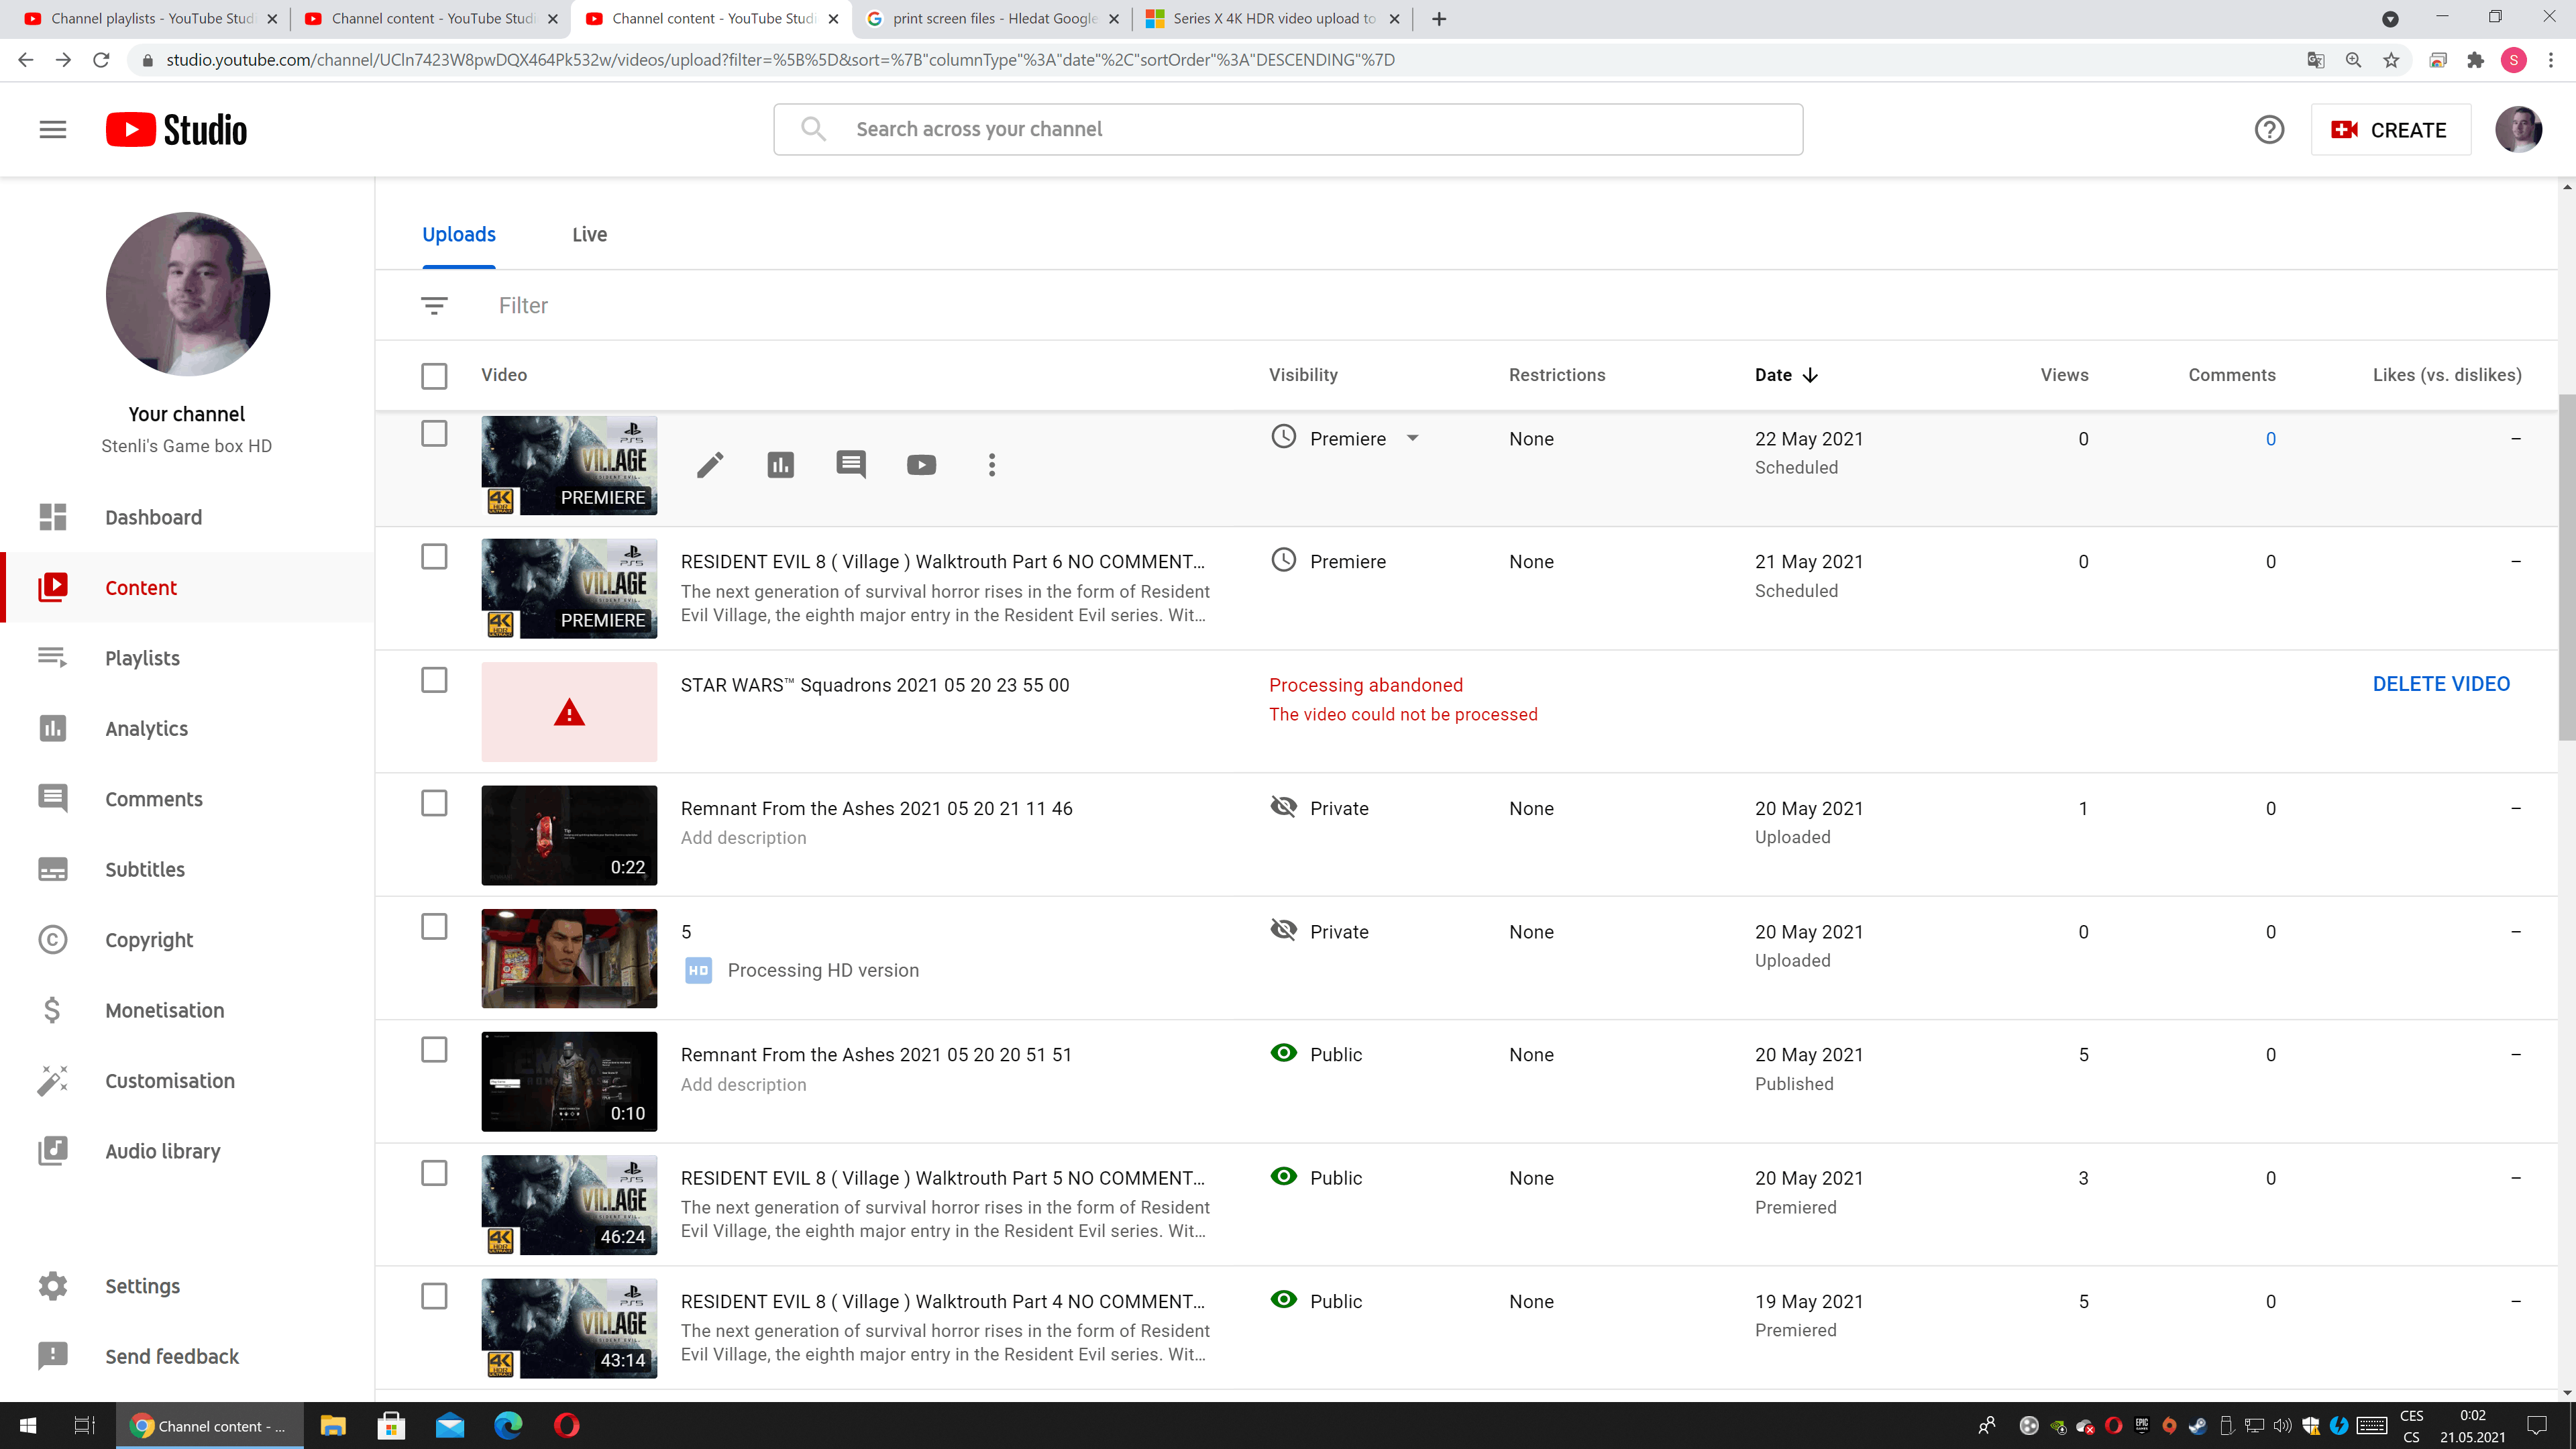
Task: Open the 22 May premiere comments count link
Action: pos(2270,439)
